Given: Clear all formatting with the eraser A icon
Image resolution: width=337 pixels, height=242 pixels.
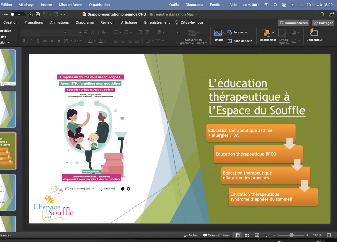Looking at the screenshot, I should coord(104,32).
